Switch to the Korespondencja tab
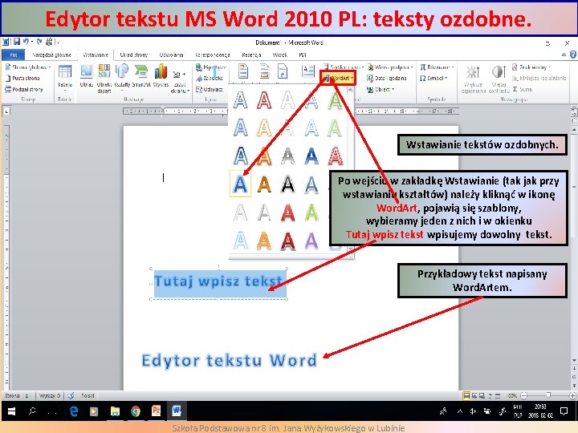The height and width of the screenshot is (433, 578). pyautogui.click(x=213, y=55)
